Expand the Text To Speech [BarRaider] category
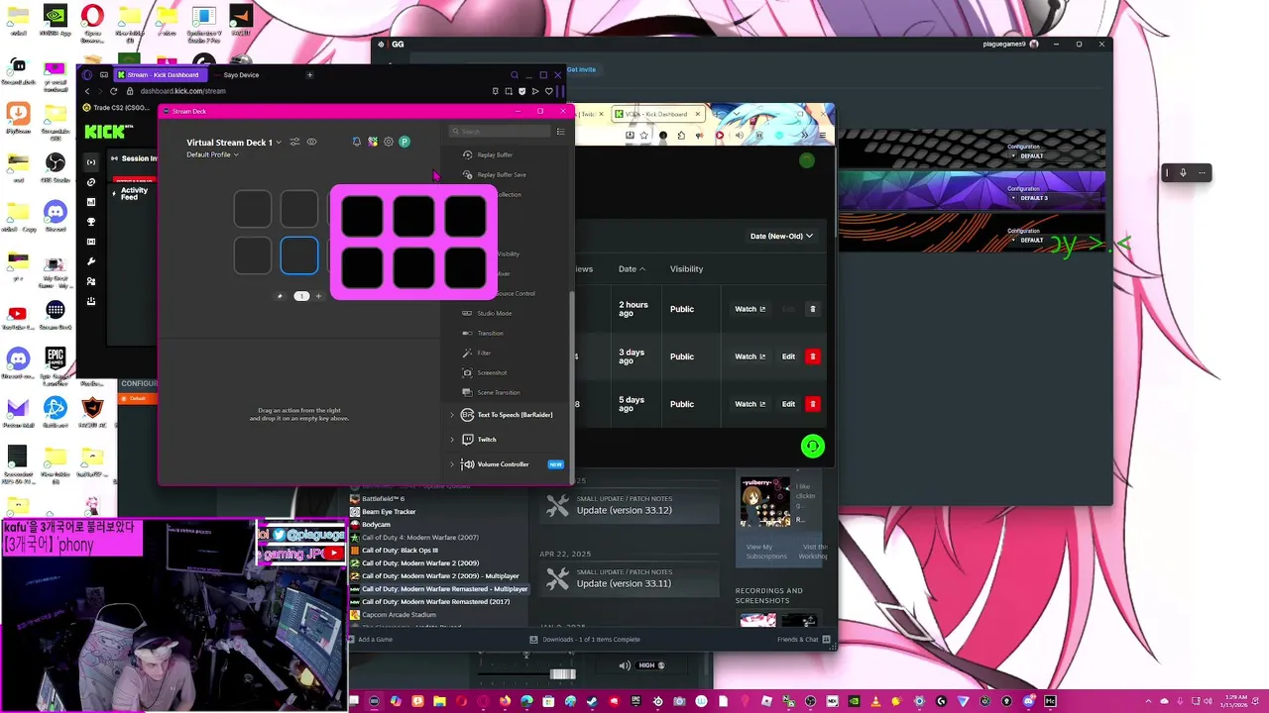The height and width of the screenshot is (713, 1269). tap(507, 415)
